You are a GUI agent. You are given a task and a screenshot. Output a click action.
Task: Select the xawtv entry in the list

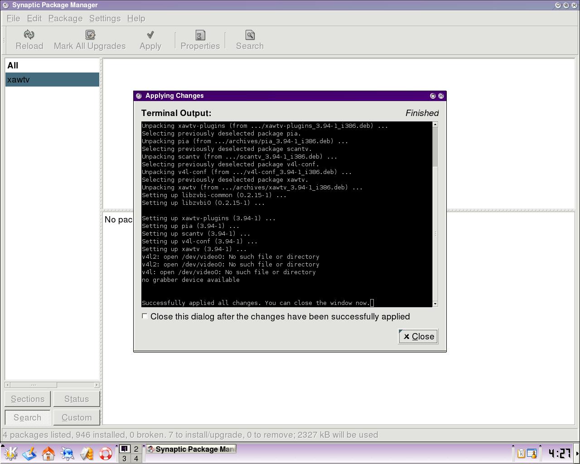52,79
